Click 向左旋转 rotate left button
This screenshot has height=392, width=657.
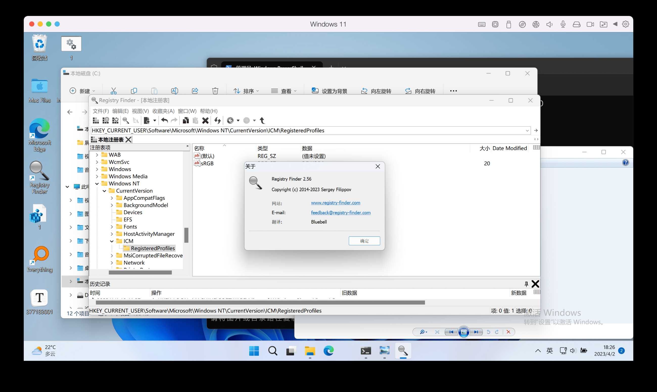pos(376,91)
